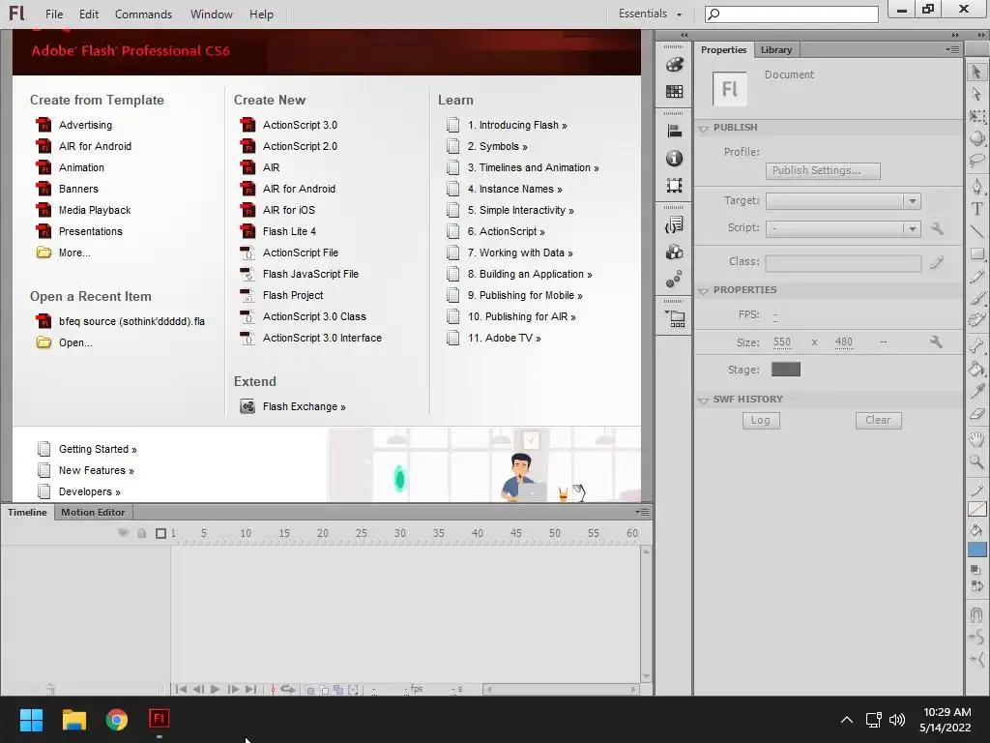Switch to the Motion Editor tab
The width and height of the screenshot is (990, 743).
[93, 513]
